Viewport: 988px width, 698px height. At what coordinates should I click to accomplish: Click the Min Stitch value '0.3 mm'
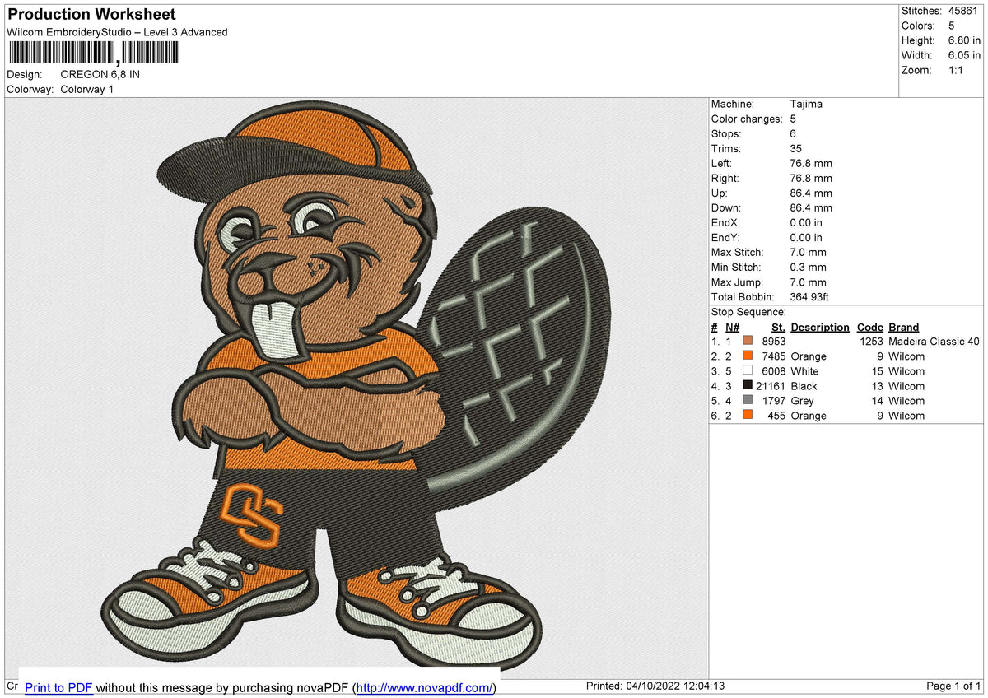click(808, 267)
